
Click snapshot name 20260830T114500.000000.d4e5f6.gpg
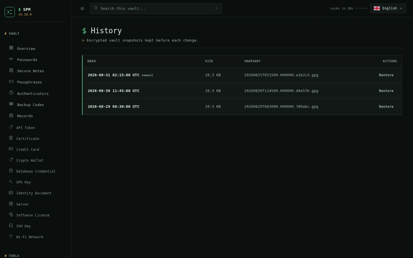(281, 91)
